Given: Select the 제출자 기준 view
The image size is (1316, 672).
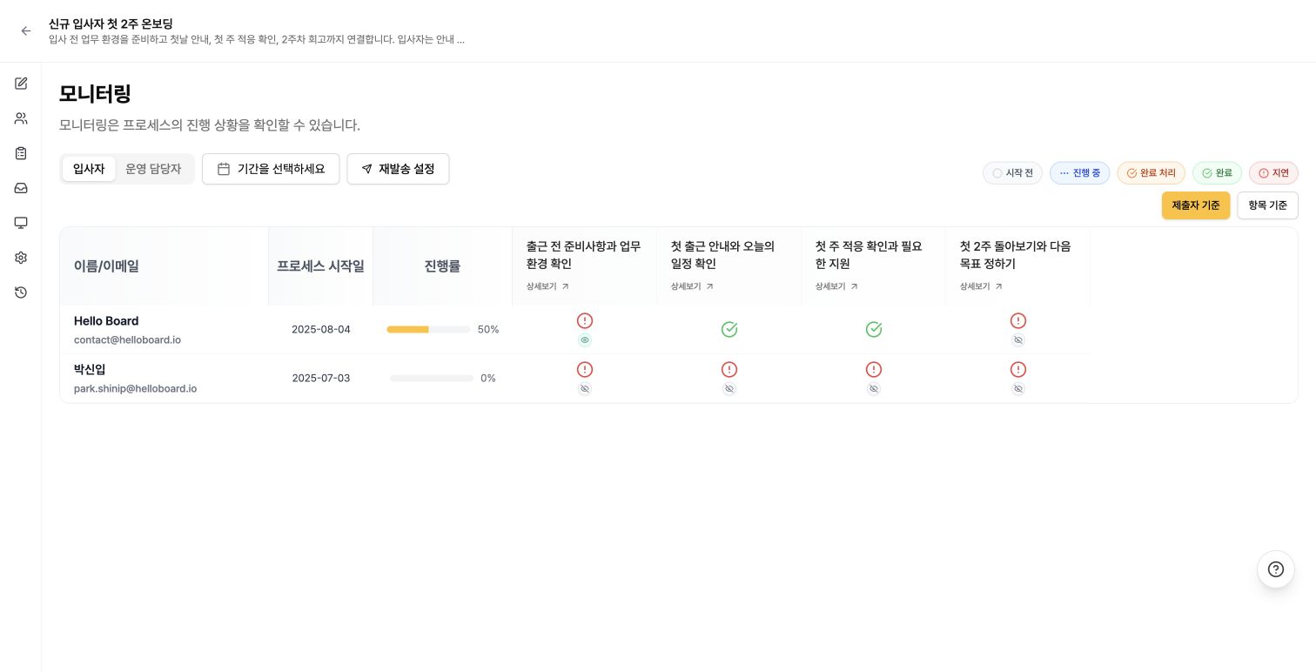Looking at the screenshot, I should point(1196,205).
